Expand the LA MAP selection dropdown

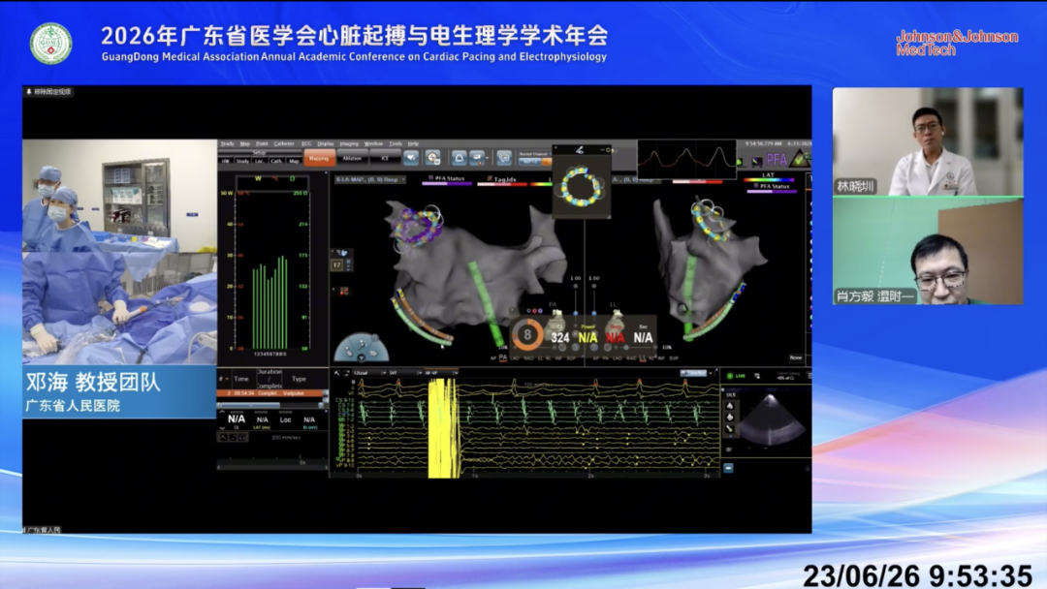pos(370,179)
